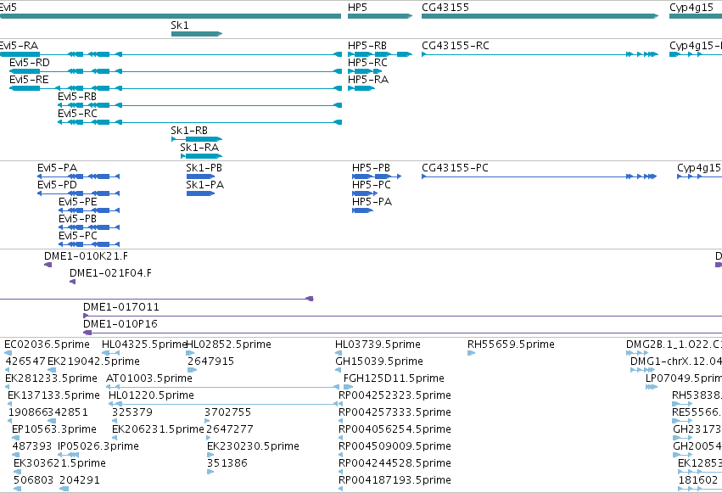Select the CG43155 gene span
The image size is (722, 493).
[540, 16]
